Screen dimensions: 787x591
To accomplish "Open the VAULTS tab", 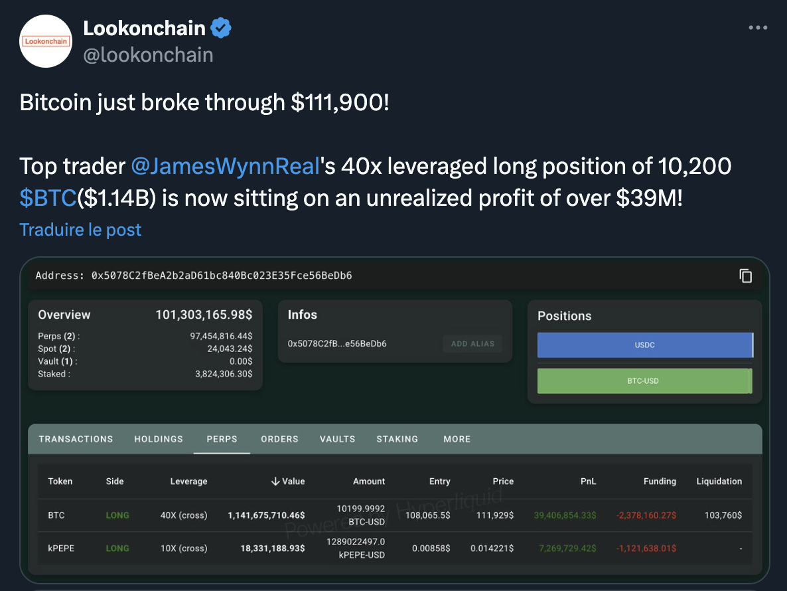I will 337,439.
